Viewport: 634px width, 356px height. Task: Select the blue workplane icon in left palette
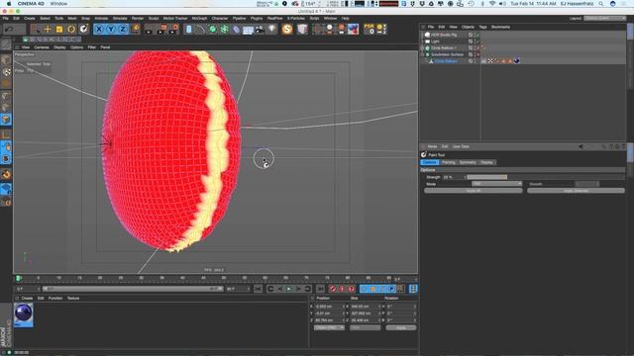click(6, 189)
